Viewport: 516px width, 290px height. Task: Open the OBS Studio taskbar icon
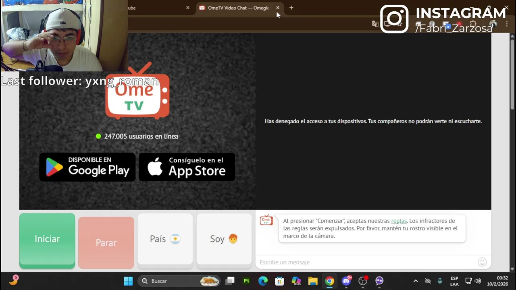(x=363, y=281)
